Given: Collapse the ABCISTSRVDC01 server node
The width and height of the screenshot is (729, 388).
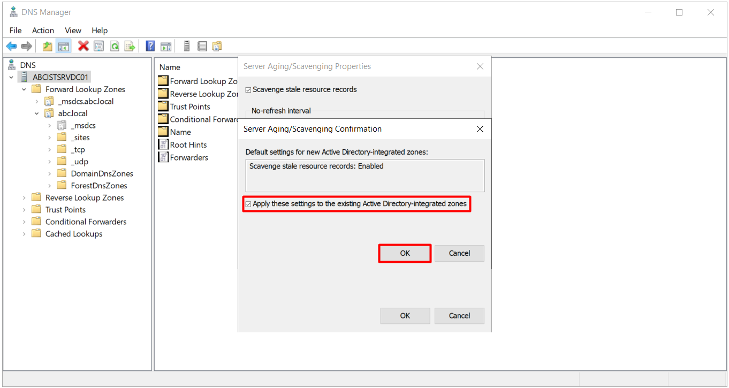Looking at the screenshot, I should [x=11, y=78].
